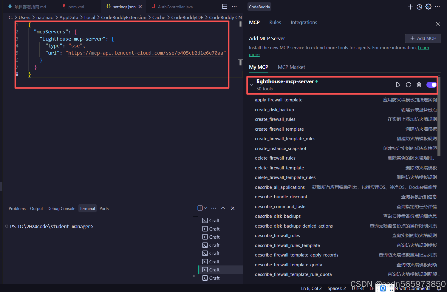Open the Debug Console tab
This screenshot has width=447, height=292.
pyautogui.click(x=61, y=208)
